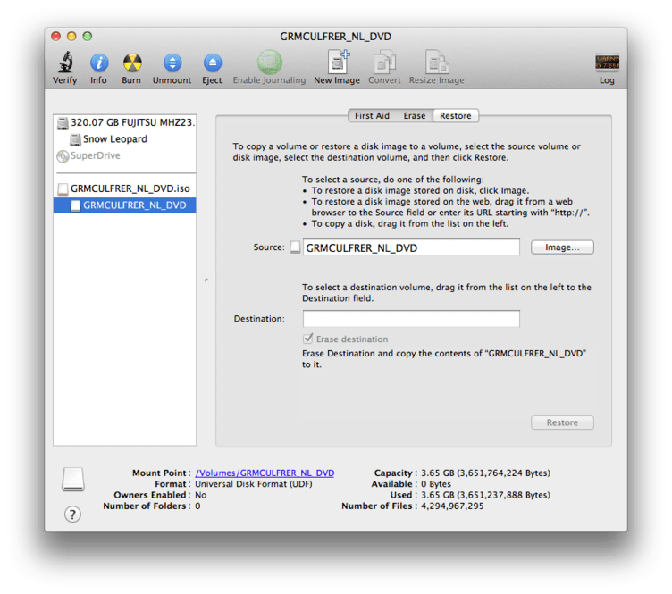672x594 pixels.
Task: Select GRMCULFRER_NL_DVD.iso disk image
Action: 125,188
